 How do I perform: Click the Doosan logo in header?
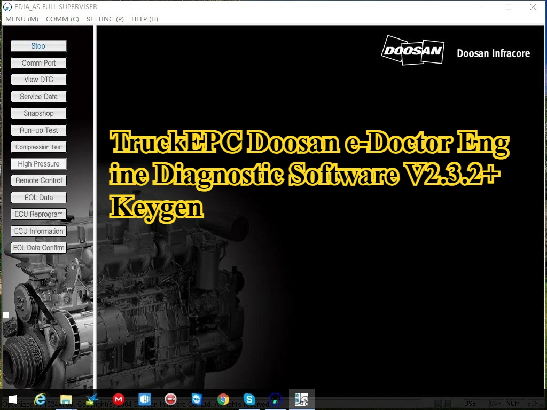pos(412,51)
